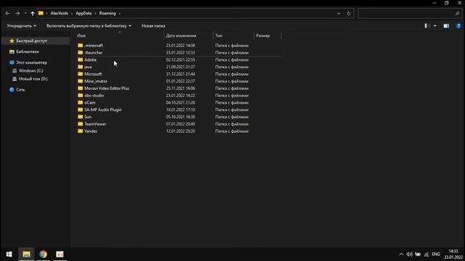Click the volume speaker tray icon
Viewport: 465px width, 261px height.
410,254
